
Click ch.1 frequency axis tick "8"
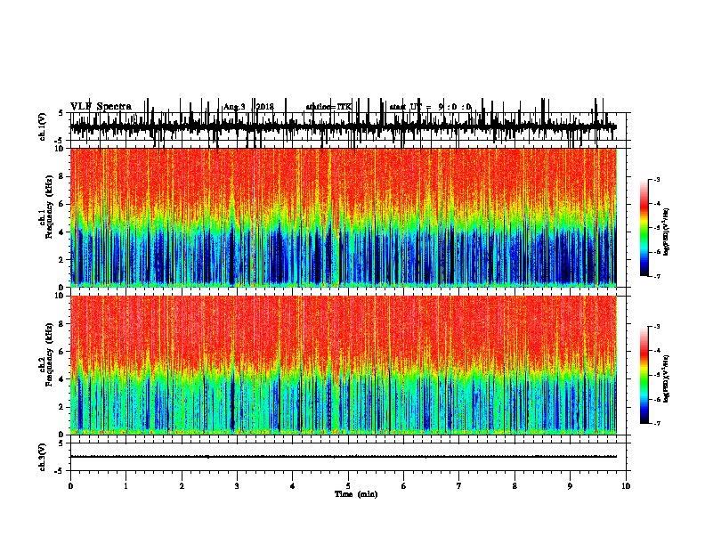61,176
